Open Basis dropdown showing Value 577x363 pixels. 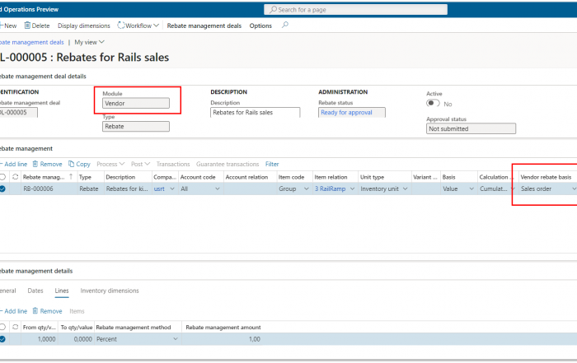471,188
